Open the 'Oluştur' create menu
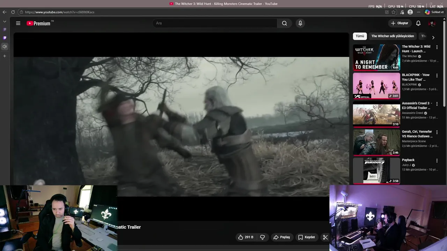 click(x=400, y=23)
